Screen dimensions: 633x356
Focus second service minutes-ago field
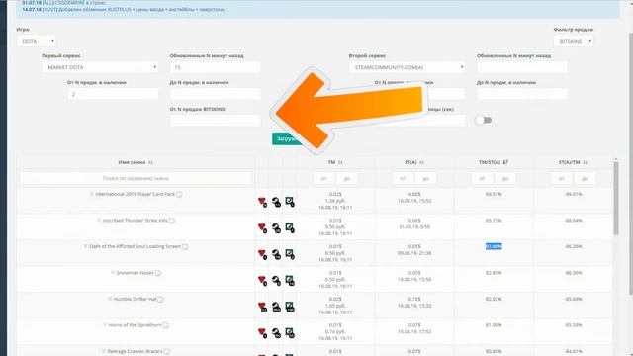click(522, 67)
